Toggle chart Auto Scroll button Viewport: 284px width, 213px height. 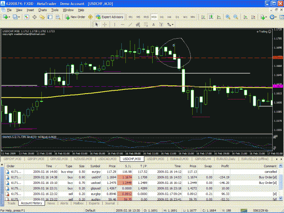245,17
